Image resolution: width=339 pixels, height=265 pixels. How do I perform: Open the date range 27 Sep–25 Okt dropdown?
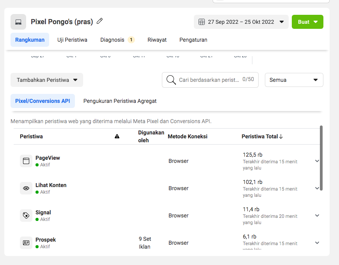pyautogui.click(x=241, y=22)
